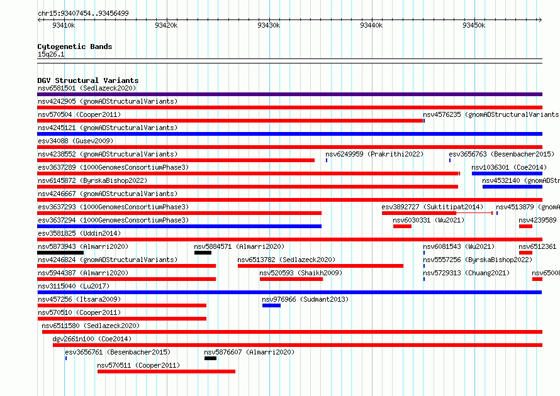Click the Cytogenetic Bands track title
Image resolution: width=560 pixels, height=396 pixels.
75,47
